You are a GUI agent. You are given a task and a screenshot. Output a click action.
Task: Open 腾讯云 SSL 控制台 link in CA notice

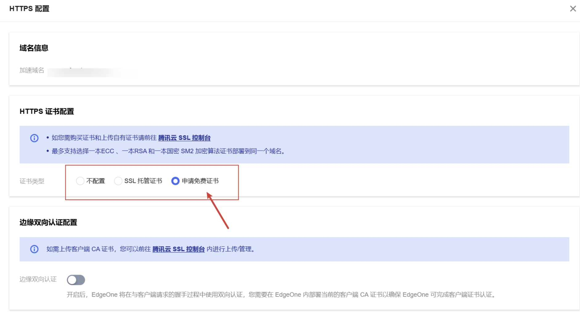[179, 249]
